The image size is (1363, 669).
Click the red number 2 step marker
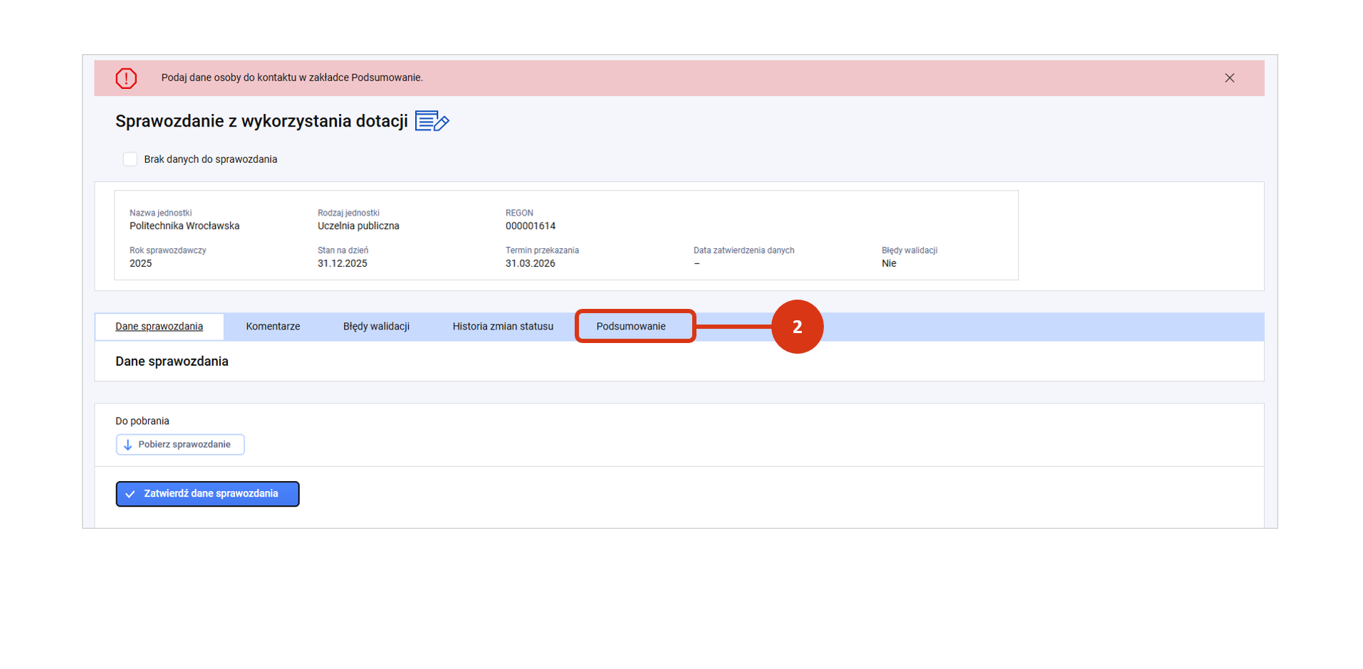pyautogui.click(x=797, y=327)
